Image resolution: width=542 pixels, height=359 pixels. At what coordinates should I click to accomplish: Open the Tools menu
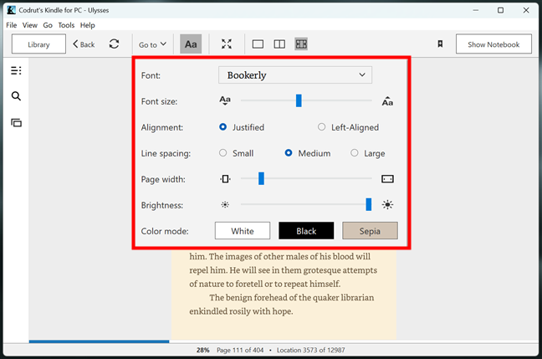tap(66, 25)
